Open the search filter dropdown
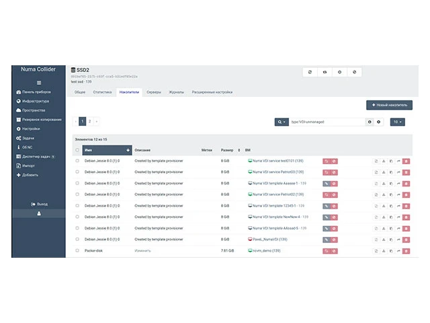 pos(281,122)
